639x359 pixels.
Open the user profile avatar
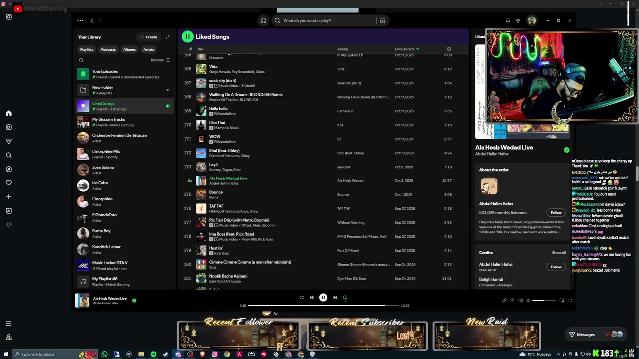coord(532,21)
